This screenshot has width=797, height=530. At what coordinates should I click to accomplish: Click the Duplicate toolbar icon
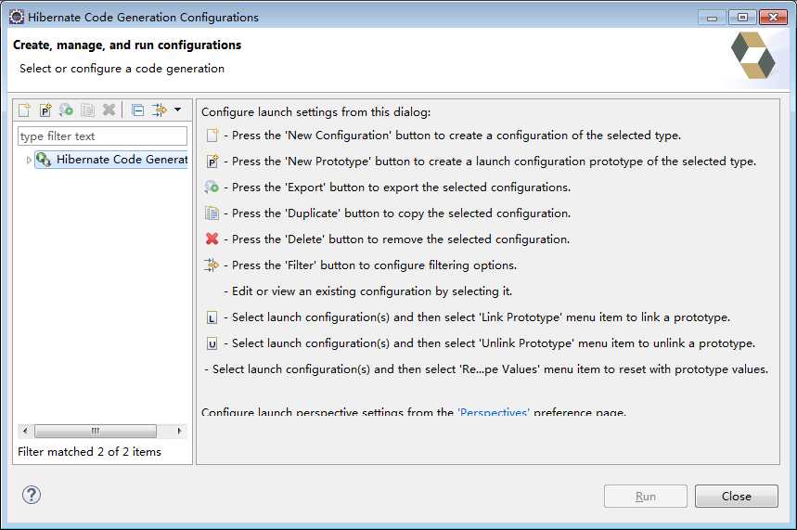coord(87,110)
